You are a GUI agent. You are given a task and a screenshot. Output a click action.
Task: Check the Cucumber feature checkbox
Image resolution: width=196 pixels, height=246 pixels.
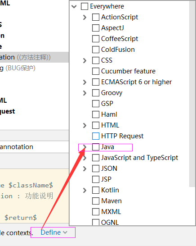point(96,71)
